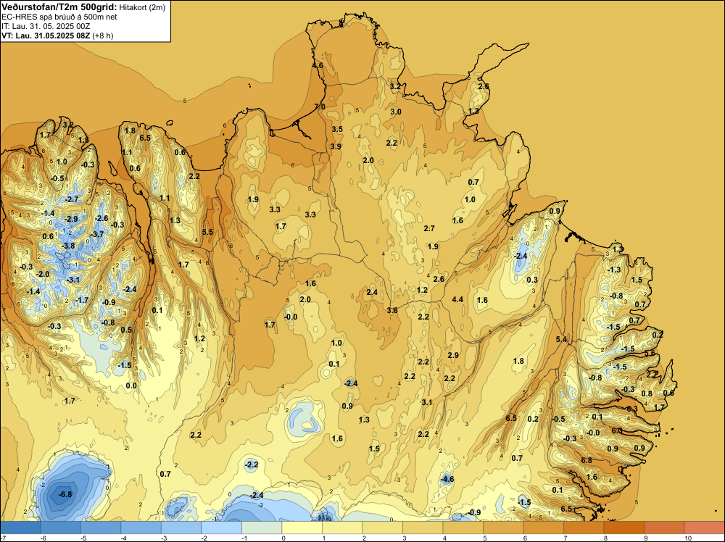Click the '4.6' temperature value near the north coast
Screen dimensions: 725x542
pyautogui.click(x=318, y=66)
